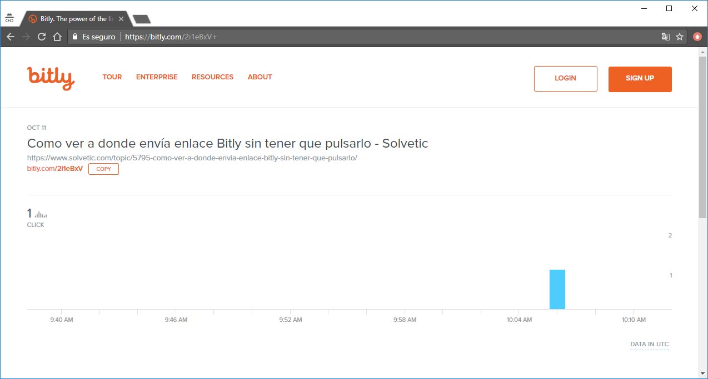Click the 9:58 AM axis label
Image resolution: width=708 pixels, height=379 pixels.
coord(405,320)
